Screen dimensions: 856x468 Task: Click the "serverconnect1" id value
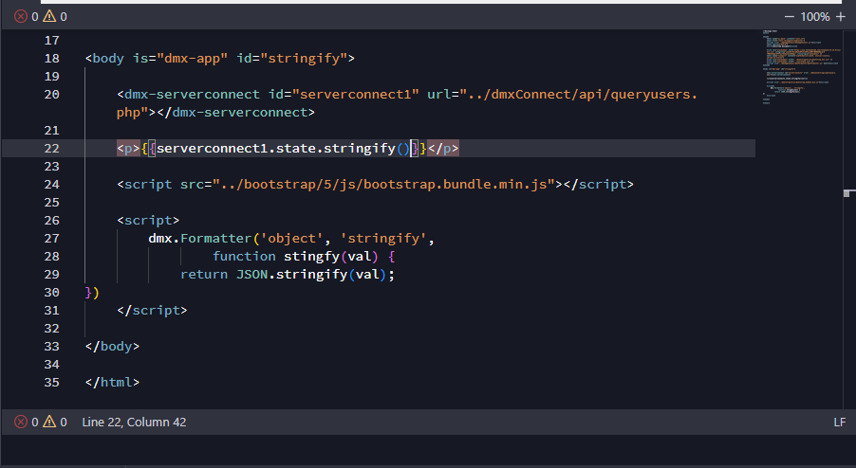[355, 94]
